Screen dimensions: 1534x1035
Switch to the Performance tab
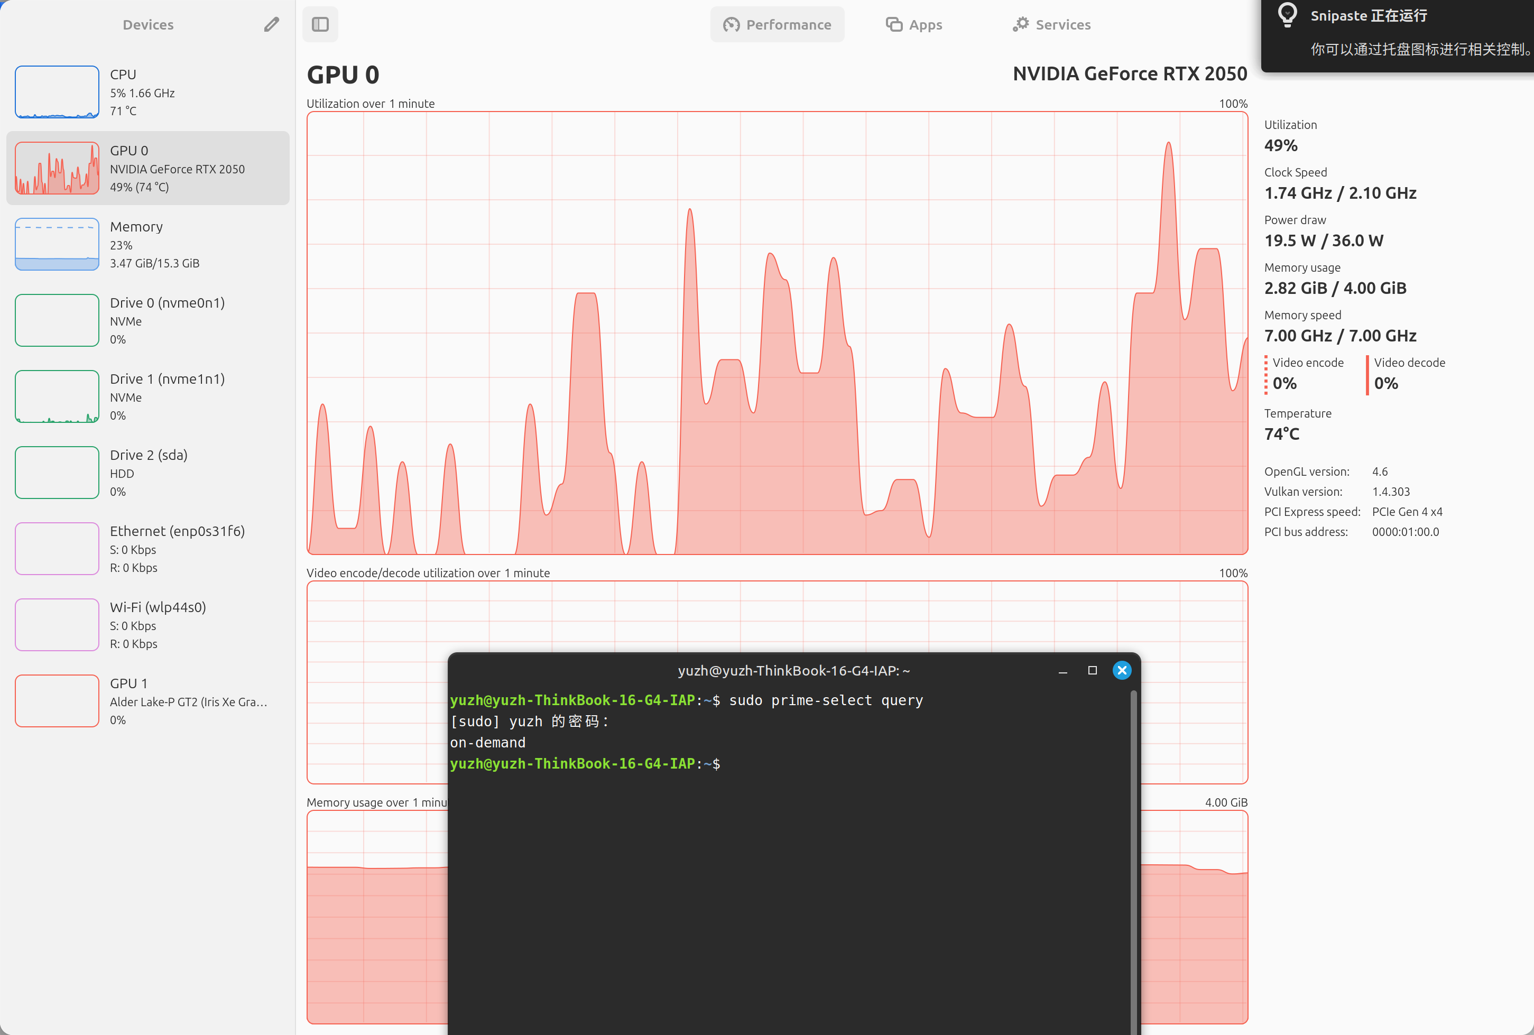(x=777, y=24)
